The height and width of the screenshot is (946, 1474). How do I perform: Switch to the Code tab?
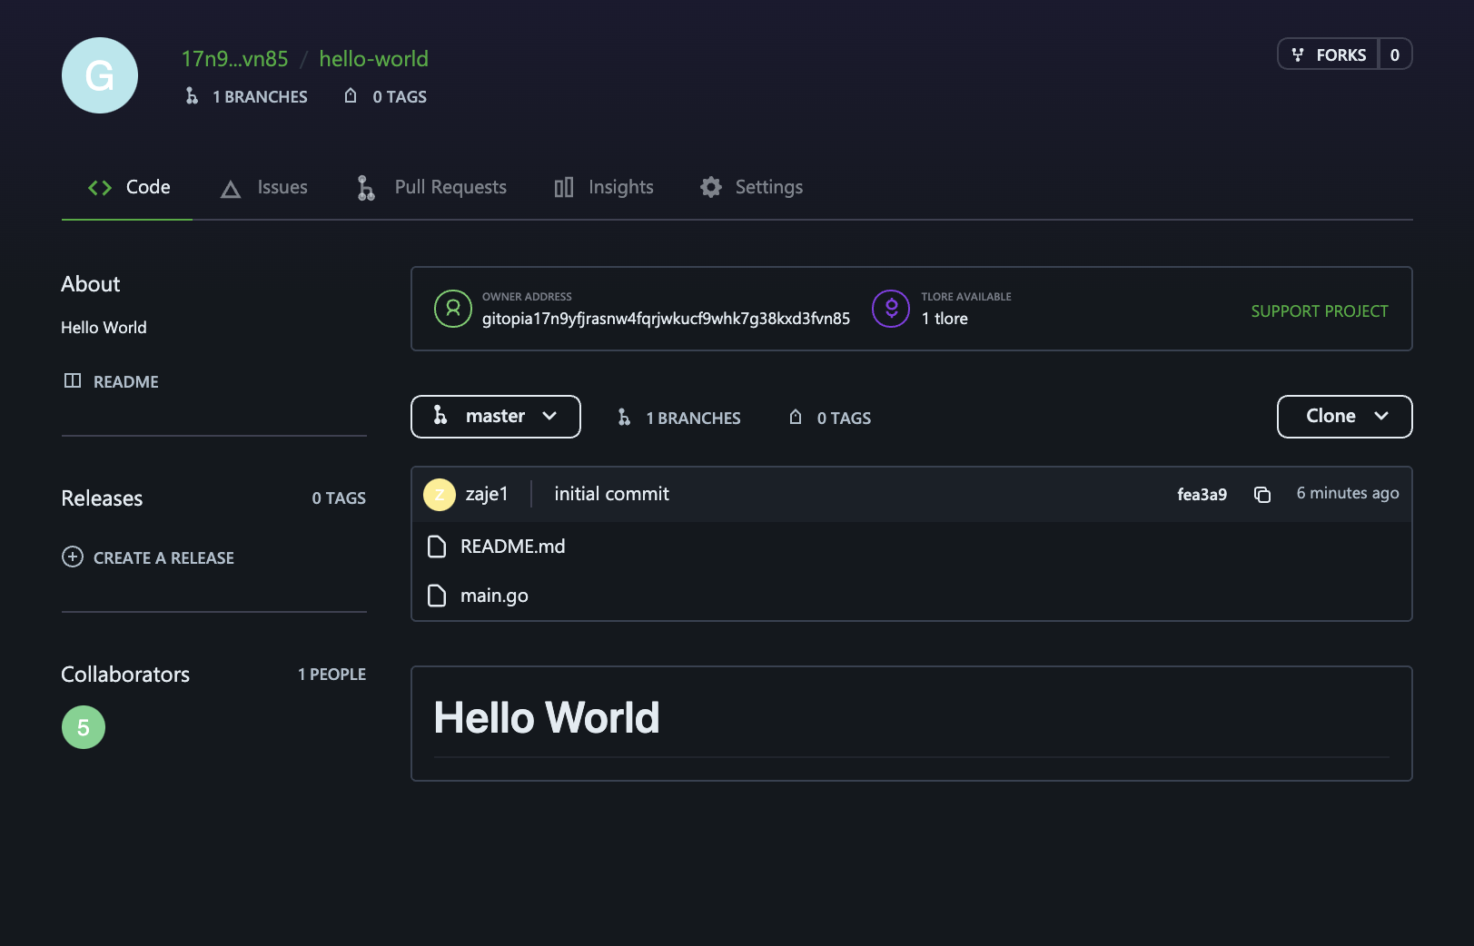127,188
